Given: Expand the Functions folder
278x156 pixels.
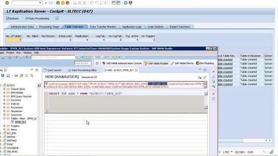Looking at the screenshot, I should coord(4,100).
